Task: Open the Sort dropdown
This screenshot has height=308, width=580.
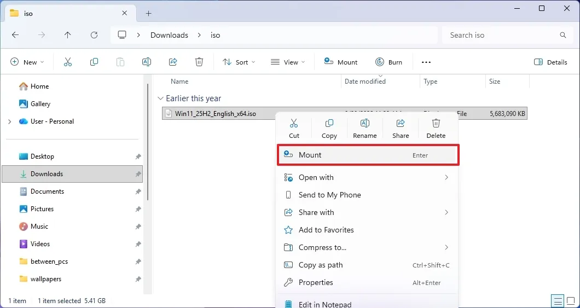Action: coord(239,62)
